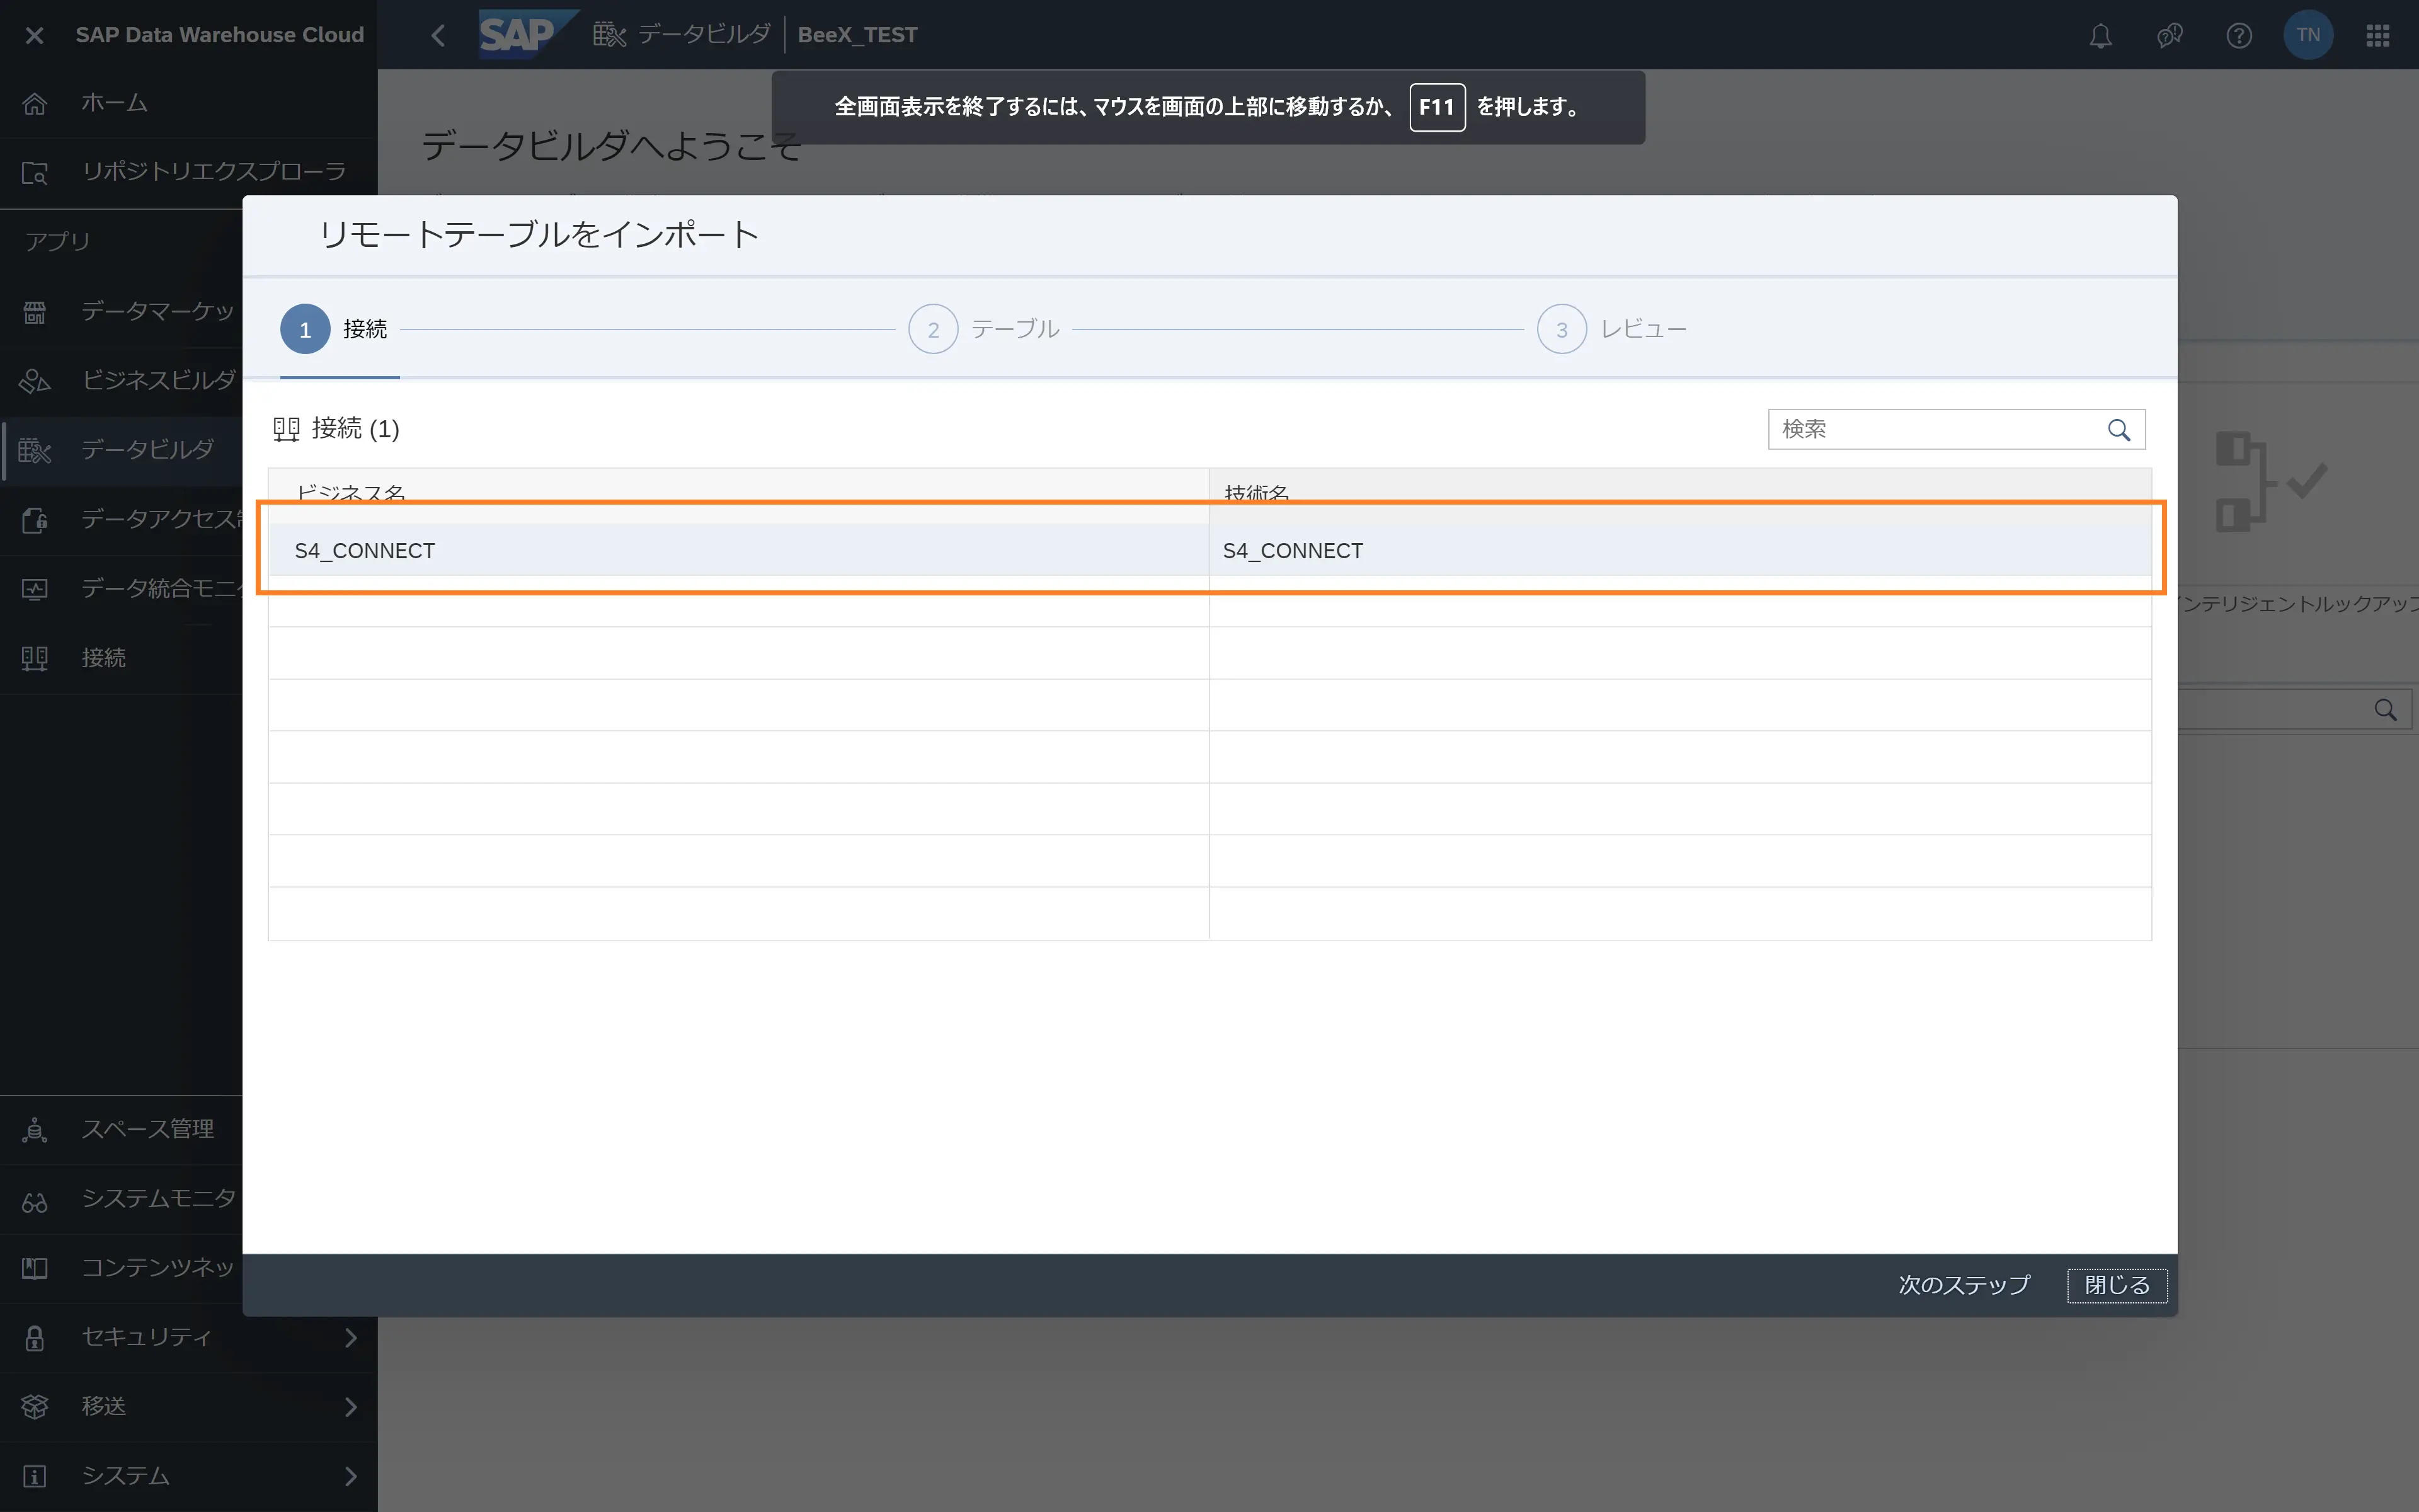Click 閉じる (Close) button in the dialog
This screenshot has width=2419, height=1512.
click(x=2117, y=1285)
